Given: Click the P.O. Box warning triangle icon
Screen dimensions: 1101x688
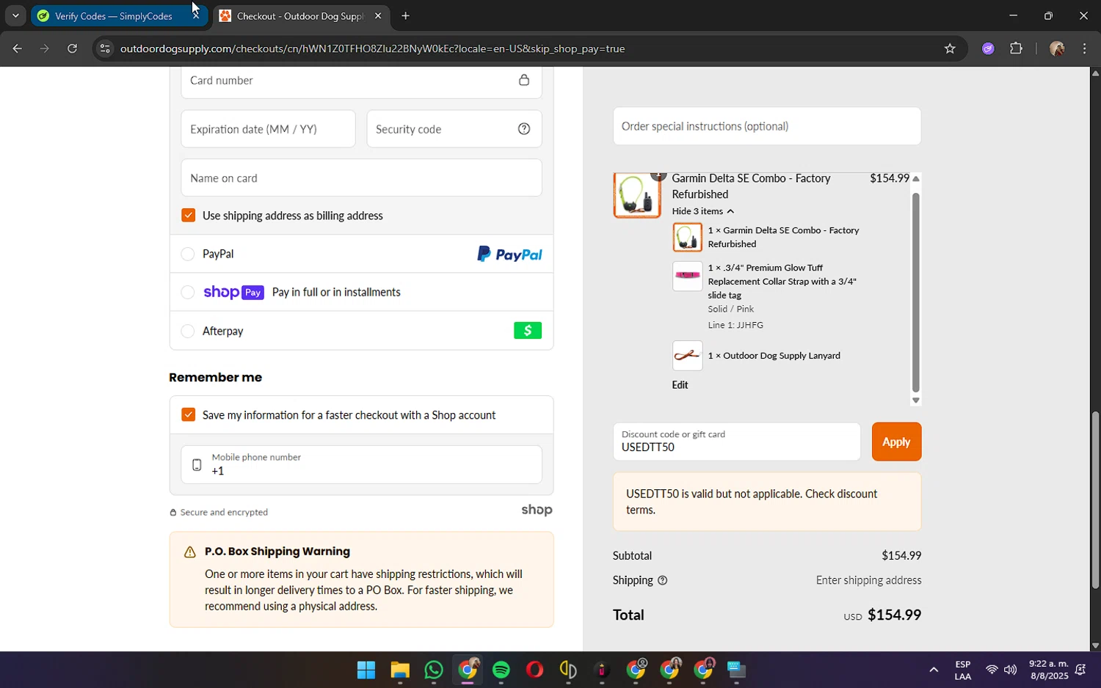Looking at the screenshot, I should click(x=189, y=552).
